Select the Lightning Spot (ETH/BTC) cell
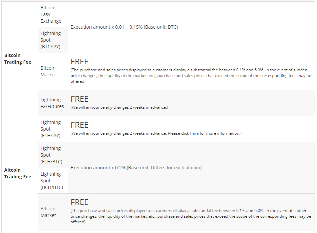Viewport: 317px width, 233px height. [x=51, y=155]
